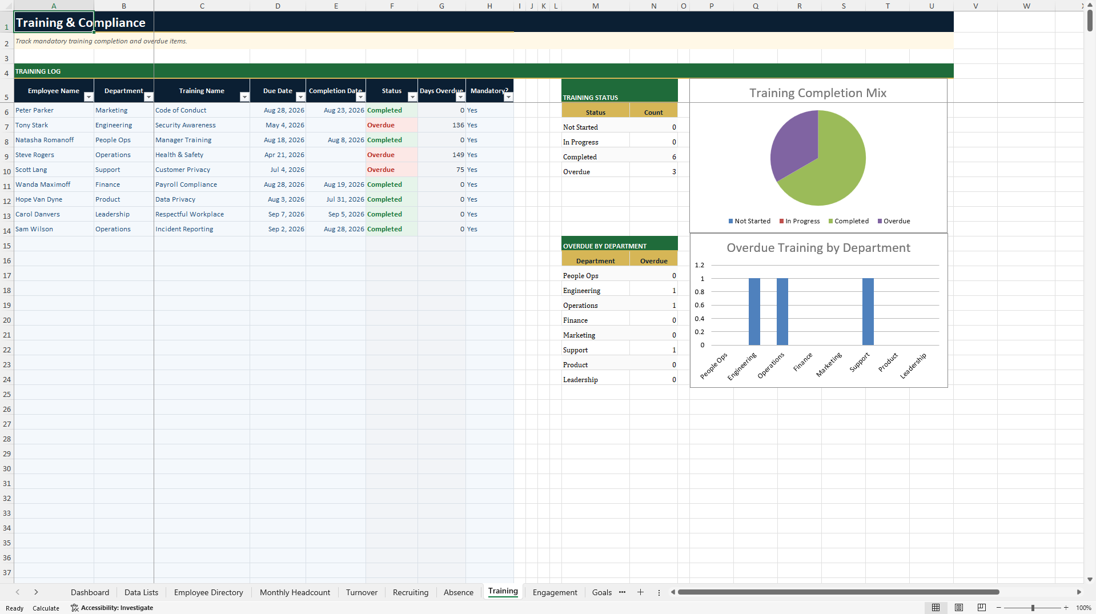
Task: Select the Tony Stark cell
Action: (x=54, y=125)
